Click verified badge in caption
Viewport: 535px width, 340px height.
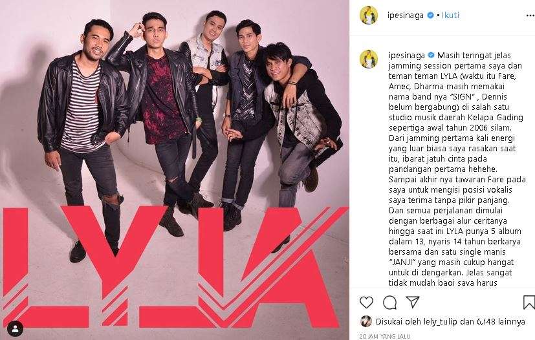click(x=431, y=55)
